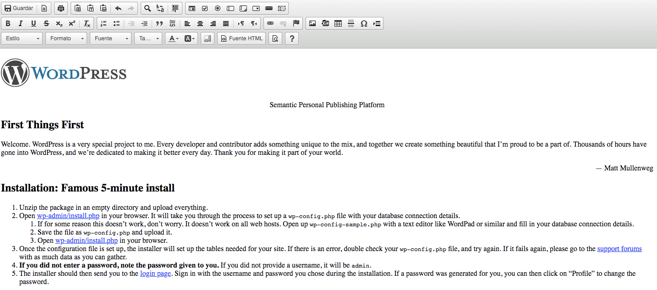
Task: Insert Flash media
Action: 325,23
